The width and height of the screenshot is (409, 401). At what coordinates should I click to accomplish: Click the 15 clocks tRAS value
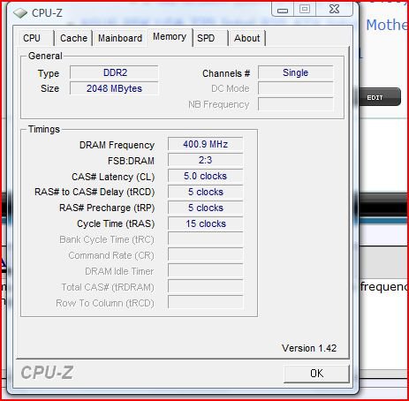206,223
